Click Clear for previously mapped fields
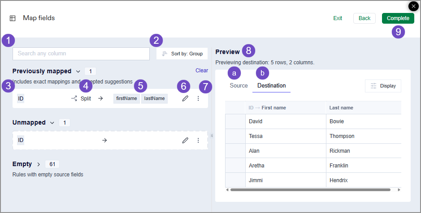Screen dimensions: 421x213 click(202, 71)
